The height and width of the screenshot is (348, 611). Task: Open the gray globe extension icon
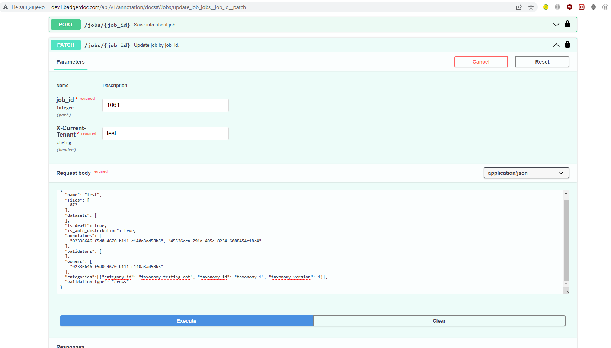coord(558,7)
